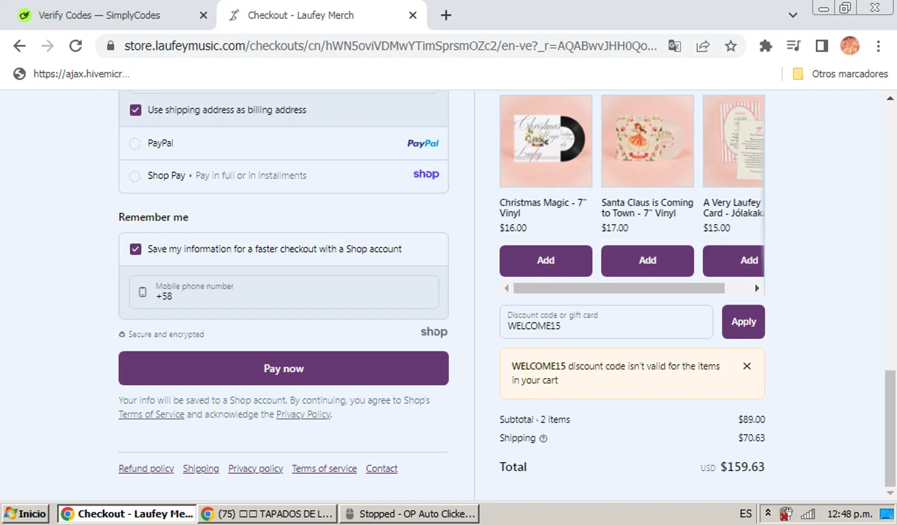Open the Shop Privacy Policy link

(x=303, y=415)
